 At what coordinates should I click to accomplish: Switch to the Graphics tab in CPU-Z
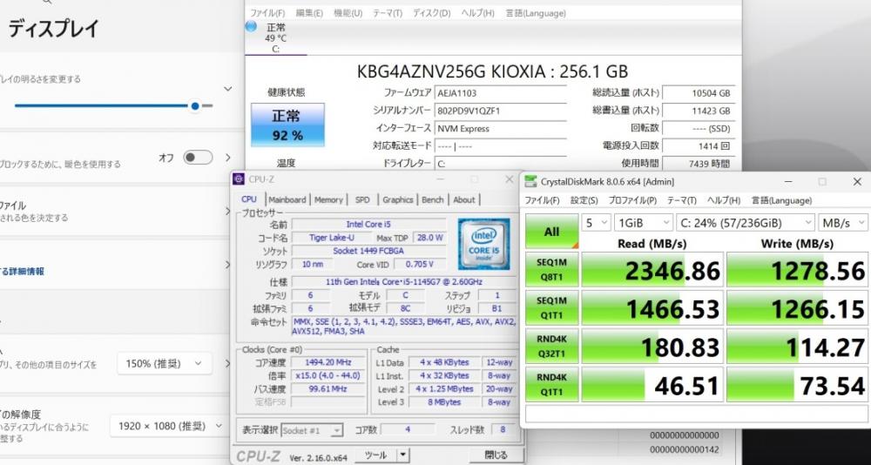[398, 199]
